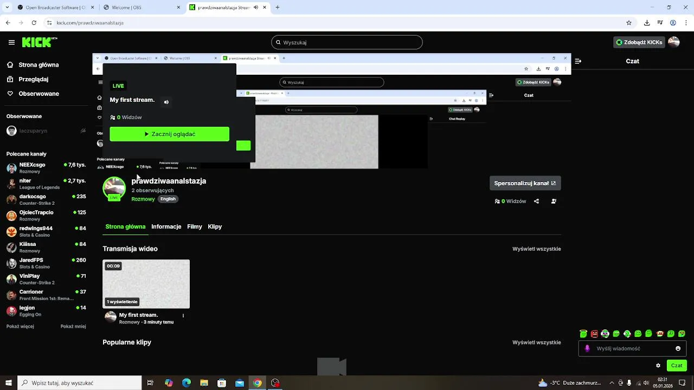Open the user avatar menu in Kick header
This screenshot has width=694, height=390.
674,42
